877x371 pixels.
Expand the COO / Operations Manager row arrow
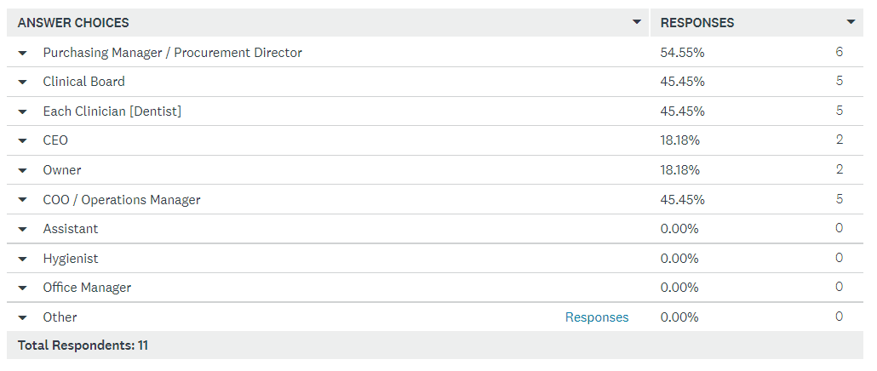22,200
